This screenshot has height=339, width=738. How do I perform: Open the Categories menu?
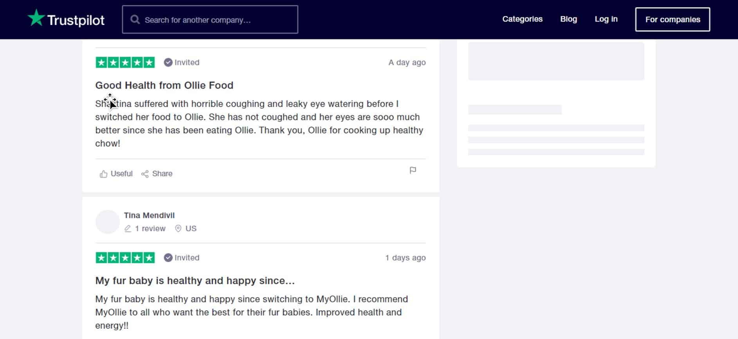click(x=522, y=19)
